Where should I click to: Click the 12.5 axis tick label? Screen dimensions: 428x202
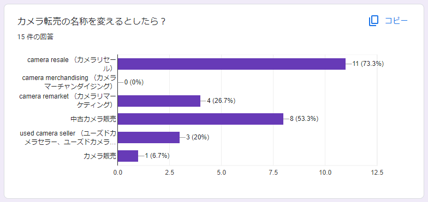pyautogui.click(x=377, y=173)
